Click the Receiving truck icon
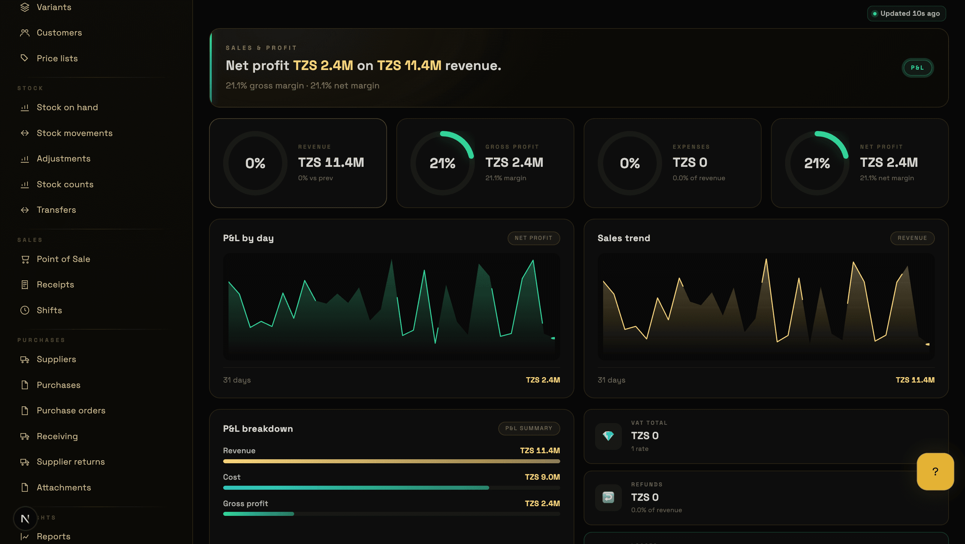Screen dimensions: 965x544 pyautogui.click(x=25, y=436)
